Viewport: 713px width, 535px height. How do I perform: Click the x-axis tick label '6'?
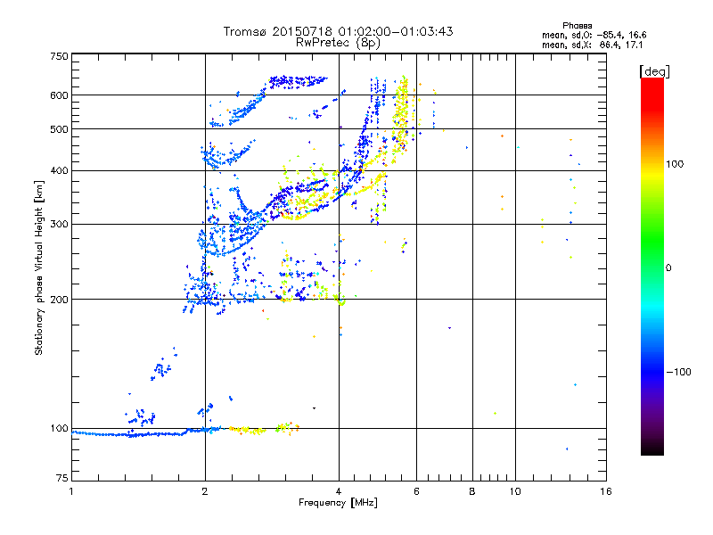tap(416, 491)
